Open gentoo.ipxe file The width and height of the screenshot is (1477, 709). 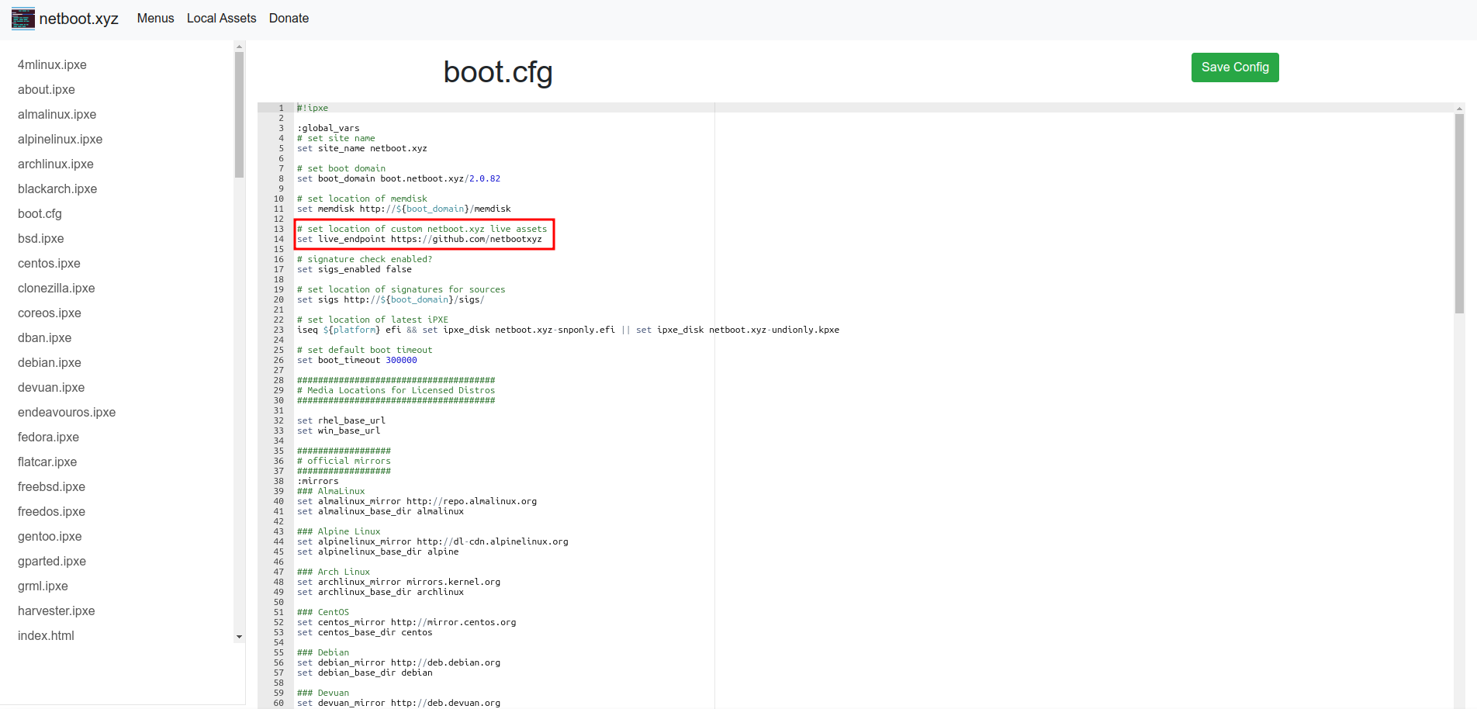[x=50, y=536]
